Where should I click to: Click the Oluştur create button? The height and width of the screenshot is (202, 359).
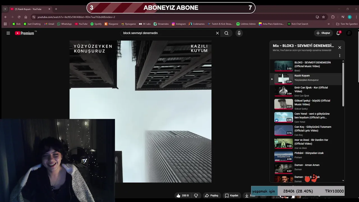coord(323,33)
